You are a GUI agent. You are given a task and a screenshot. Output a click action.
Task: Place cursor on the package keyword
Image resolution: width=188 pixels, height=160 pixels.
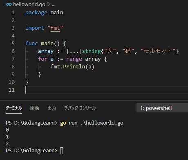click(36, 13)
